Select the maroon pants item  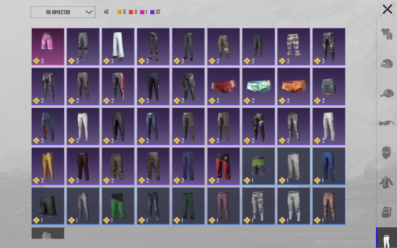click(83, 166)
